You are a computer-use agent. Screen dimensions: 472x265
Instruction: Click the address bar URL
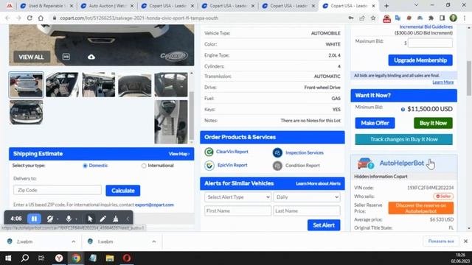point(139,18)
